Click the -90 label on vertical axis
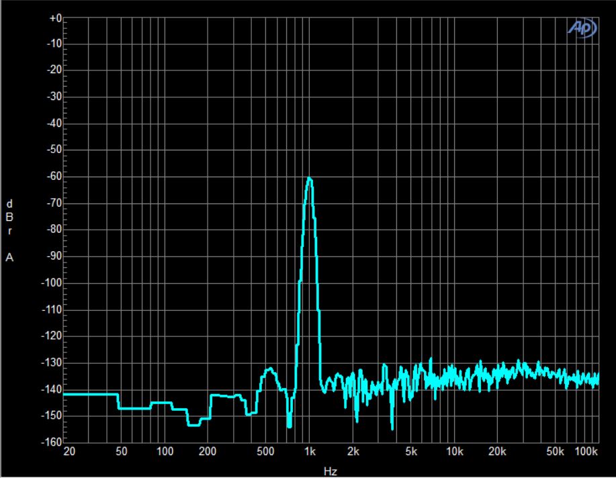The height and width of the screenshot is (478, 616). [54, 256]
